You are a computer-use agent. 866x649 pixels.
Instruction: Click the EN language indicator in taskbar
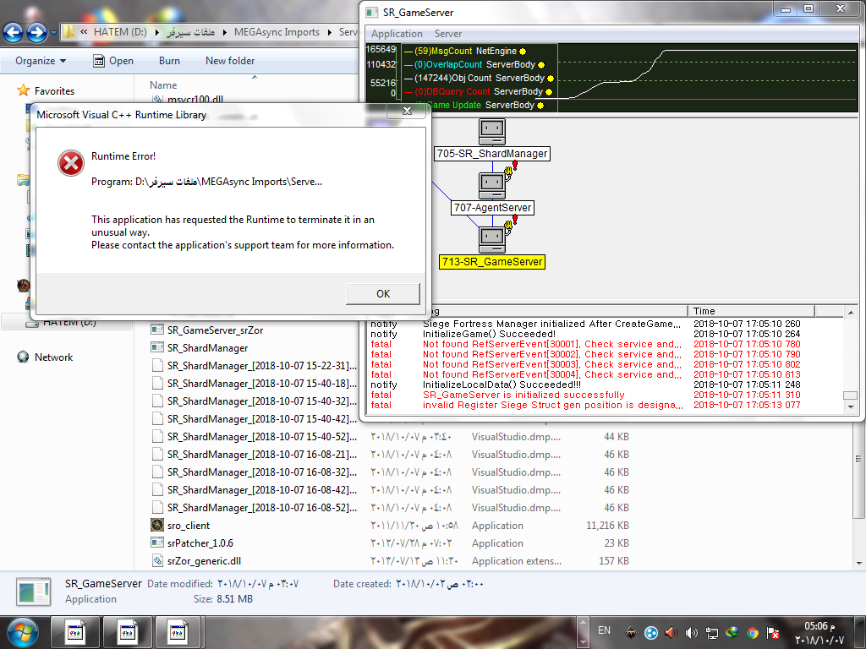pyautogui.click(x=604, y=630)
